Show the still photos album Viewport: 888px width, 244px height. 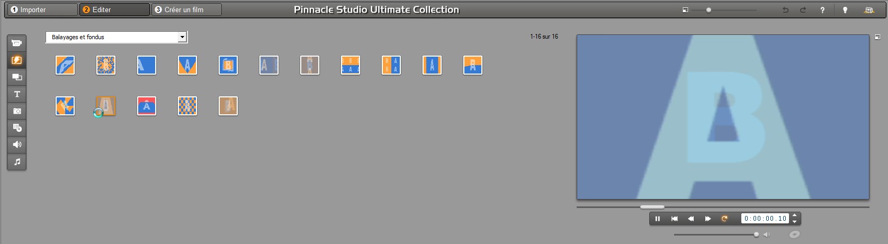pyautogui.click(x=17, y=111)
